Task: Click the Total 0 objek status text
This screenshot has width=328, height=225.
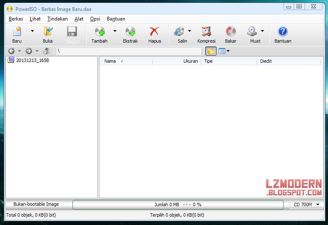Action: pos(31,215)
